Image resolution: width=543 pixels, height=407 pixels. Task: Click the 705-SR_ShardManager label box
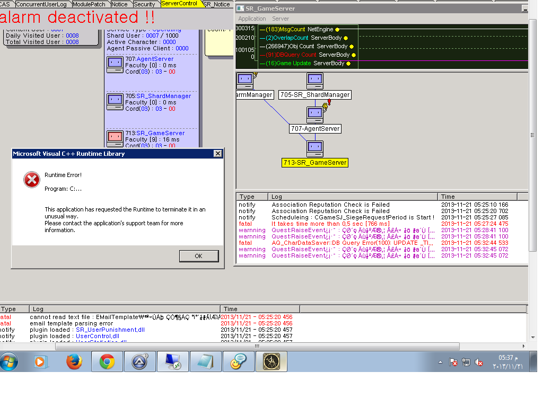click(315, 95)
